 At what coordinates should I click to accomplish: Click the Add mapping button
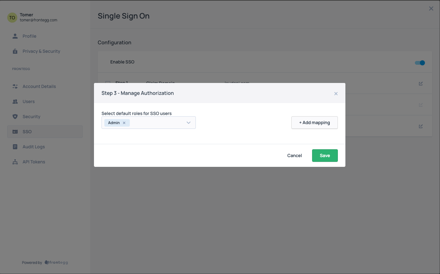(x=315, y=123)
